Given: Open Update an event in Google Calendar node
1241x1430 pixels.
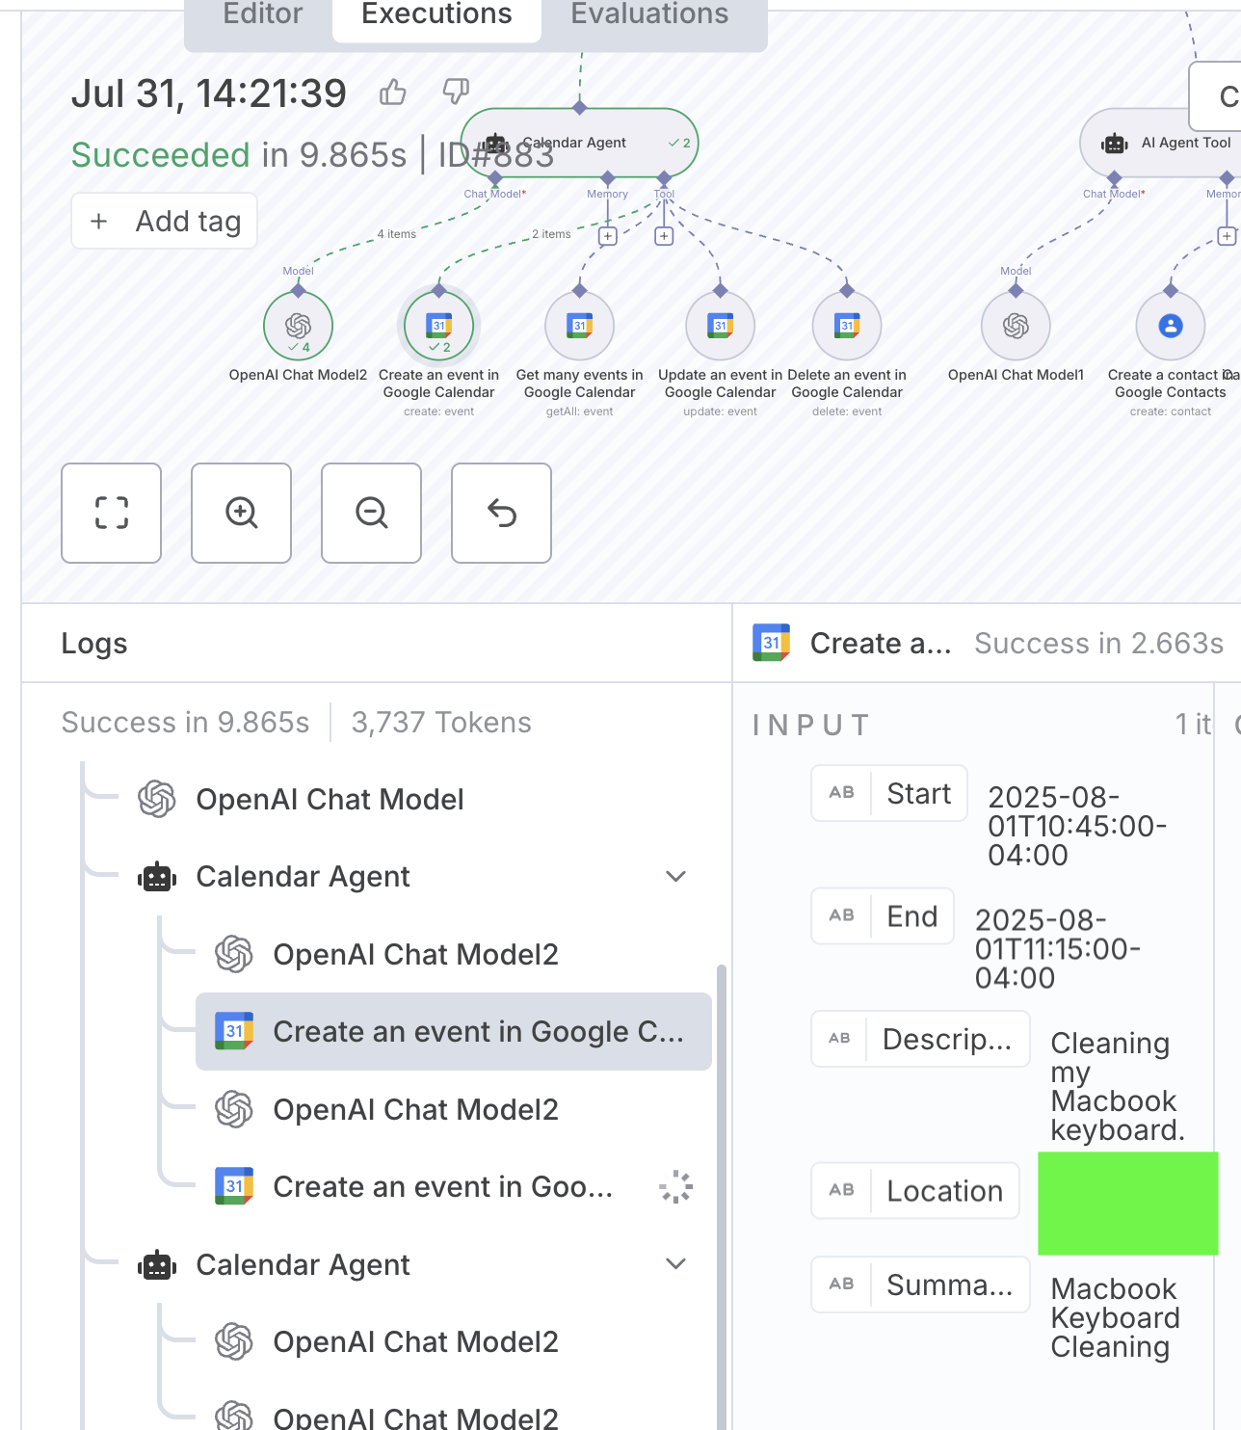Looking at the screenshot, I should coord(721,326).
